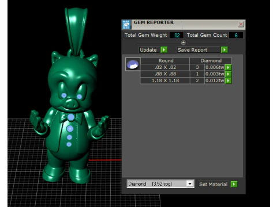Image resolution: width=277 pixels, height=207 pixels.
Task: Open the Diamond (3.52 spg) material dropdown
Action: (x=190, y=184)
